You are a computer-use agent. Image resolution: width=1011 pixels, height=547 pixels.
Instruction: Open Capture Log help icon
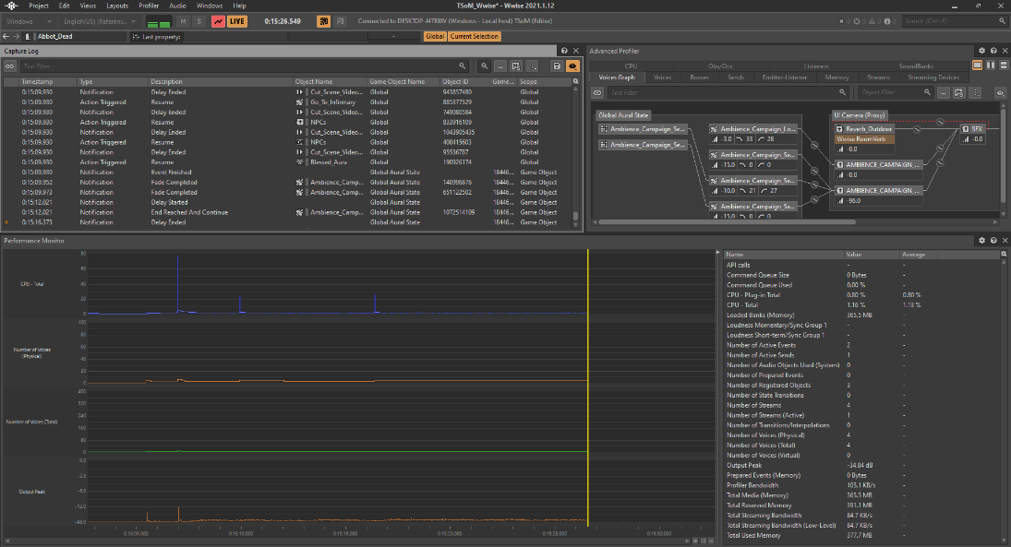coord(564,51)
